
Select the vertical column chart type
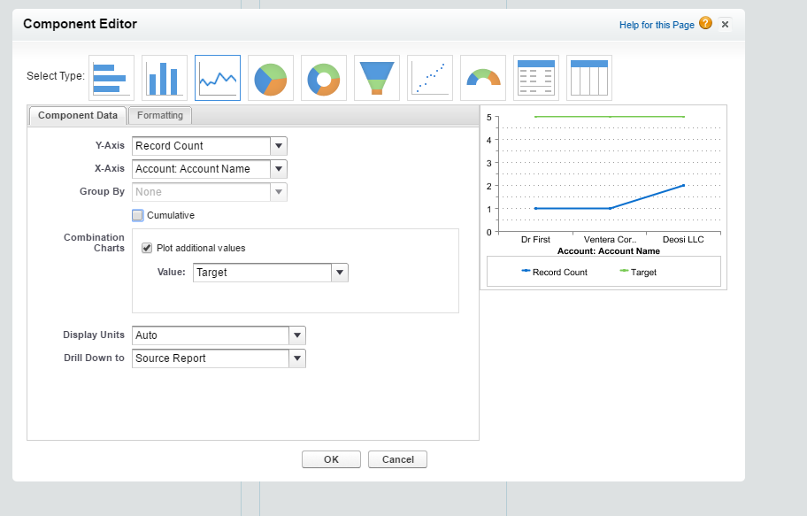(x=164, y=78)
